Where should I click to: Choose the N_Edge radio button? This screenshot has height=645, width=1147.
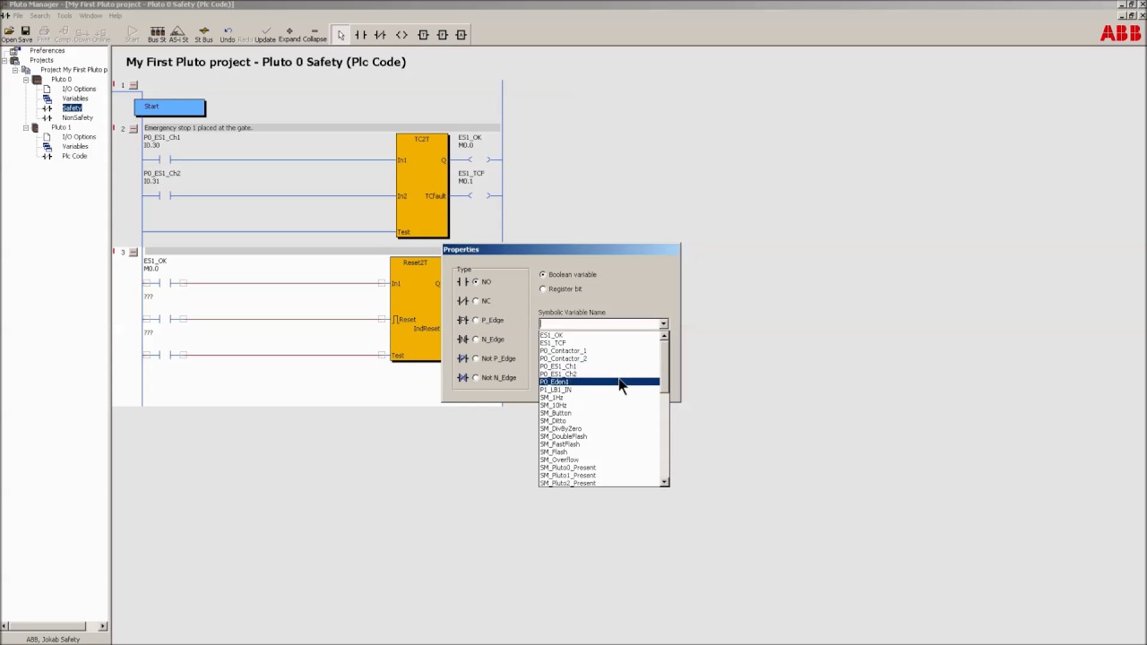point(476,339)
